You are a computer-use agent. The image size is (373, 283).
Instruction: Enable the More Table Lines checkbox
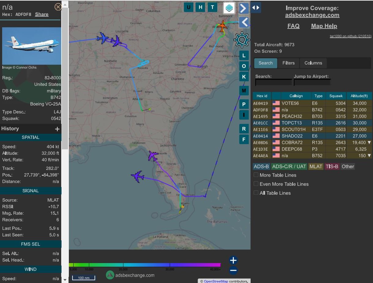click(256, 175)
